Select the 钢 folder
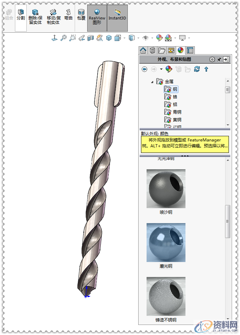 (171, 89)
